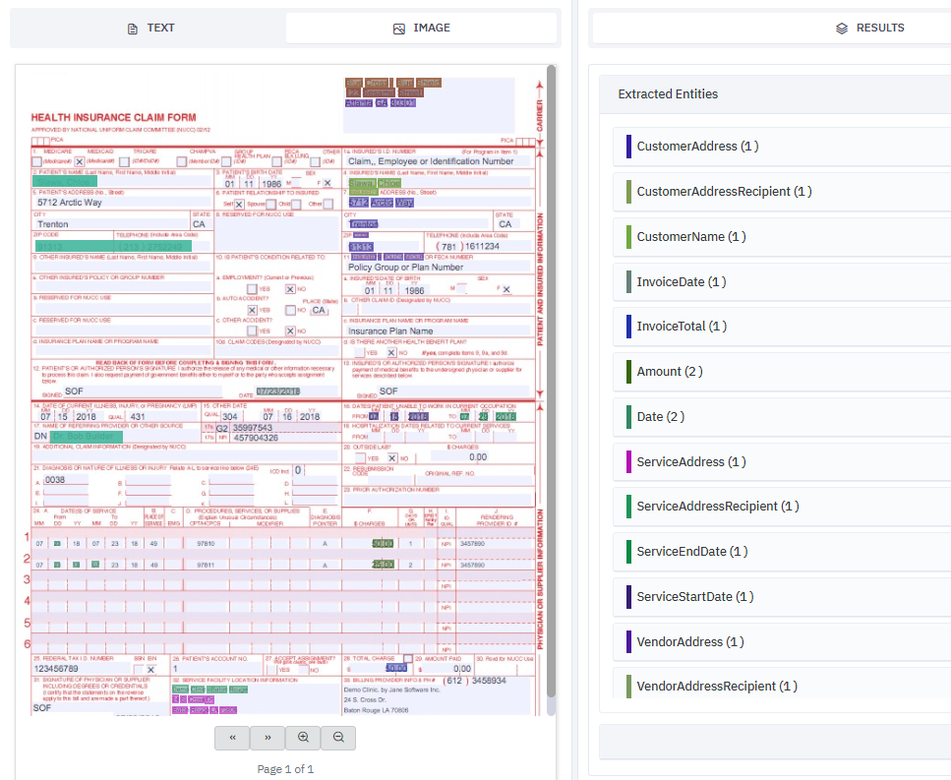Switch to the IMAGE tab
Viewport: 951px width, 780px height.
pos(420,28)
